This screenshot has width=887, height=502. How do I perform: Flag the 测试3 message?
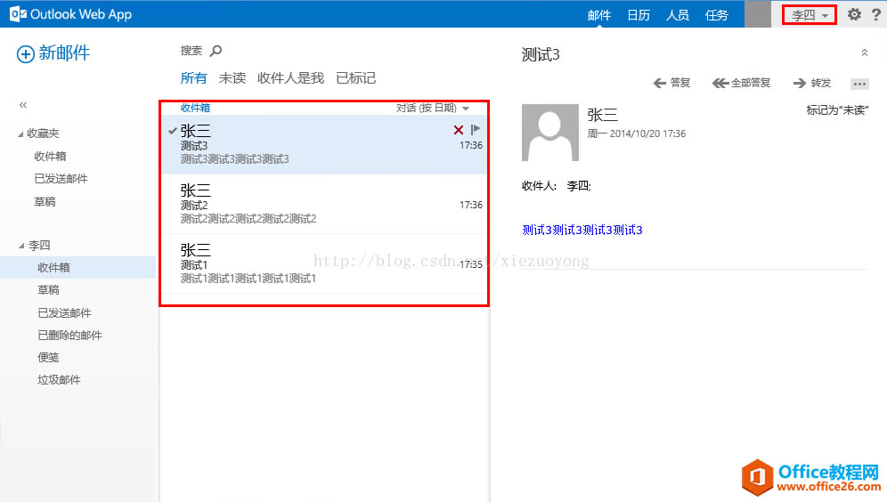tap(476, 129)
